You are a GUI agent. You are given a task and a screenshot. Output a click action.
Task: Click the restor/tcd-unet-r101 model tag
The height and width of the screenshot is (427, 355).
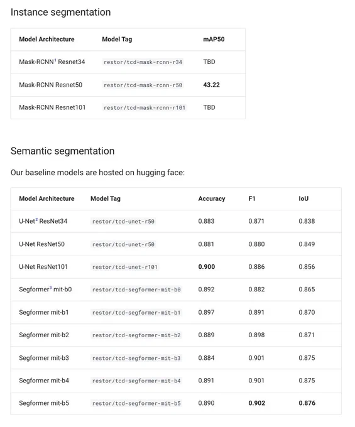pyautogui.click(x=125, y=267)
